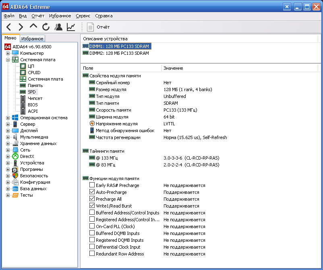Switch to the Избранное tab

pyautogui.click(x=32, y=39)
